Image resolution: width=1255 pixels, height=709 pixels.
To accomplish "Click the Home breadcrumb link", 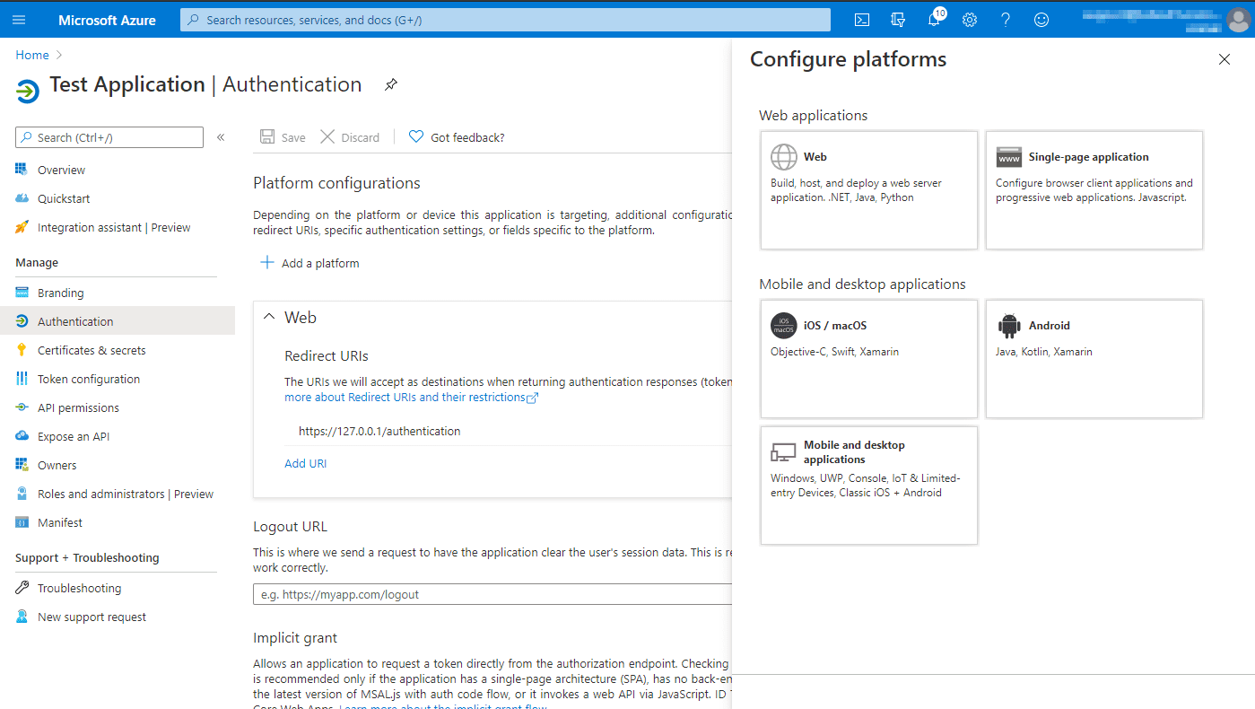I will point(32,55).
